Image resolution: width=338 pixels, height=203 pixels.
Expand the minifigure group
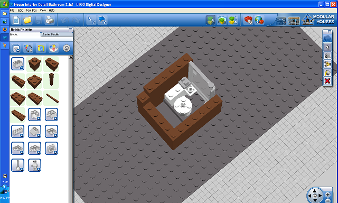(34, 165)
